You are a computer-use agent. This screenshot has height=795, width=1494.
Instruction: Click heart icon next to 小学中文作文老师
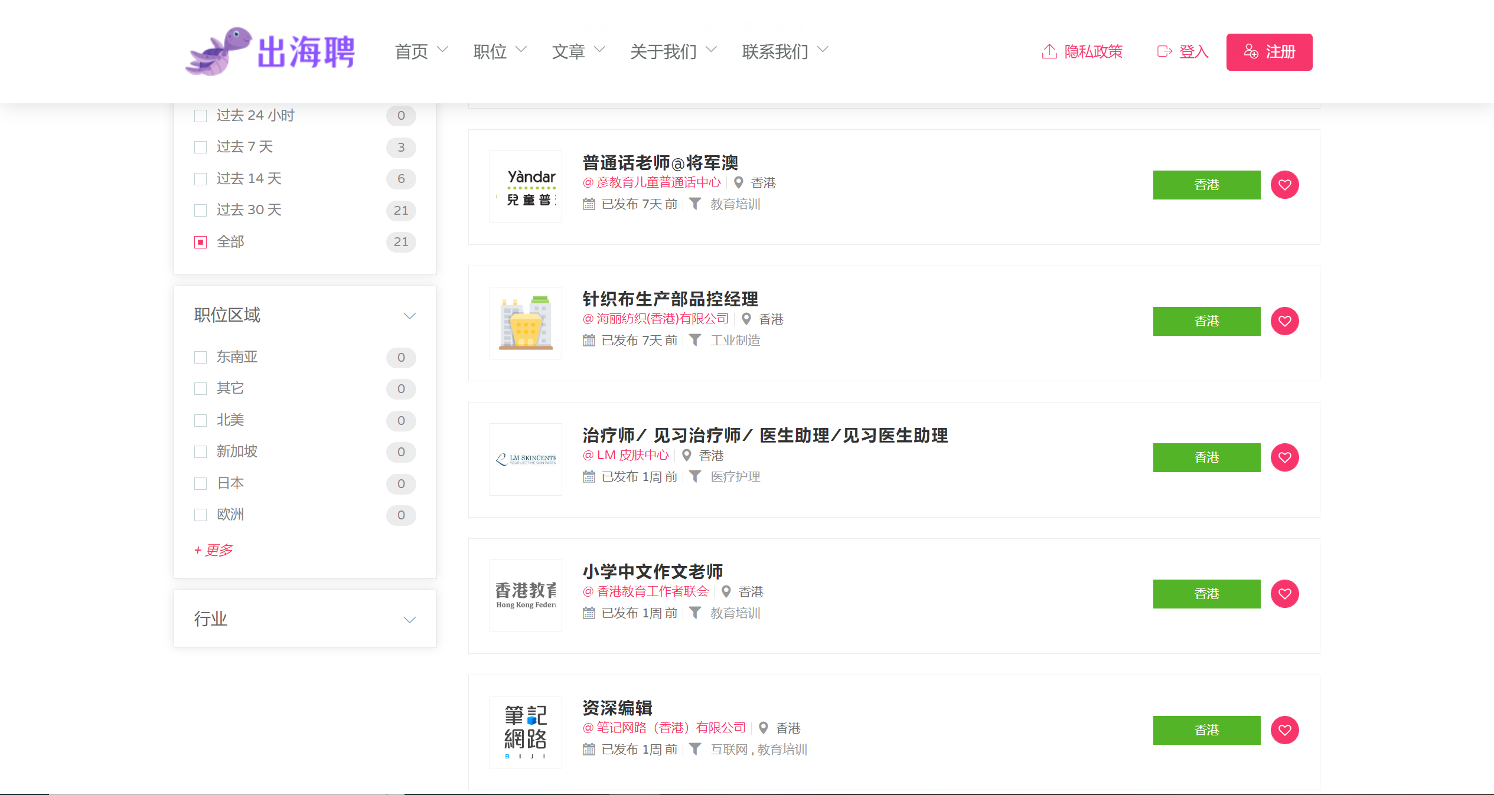pos(1284,594)
